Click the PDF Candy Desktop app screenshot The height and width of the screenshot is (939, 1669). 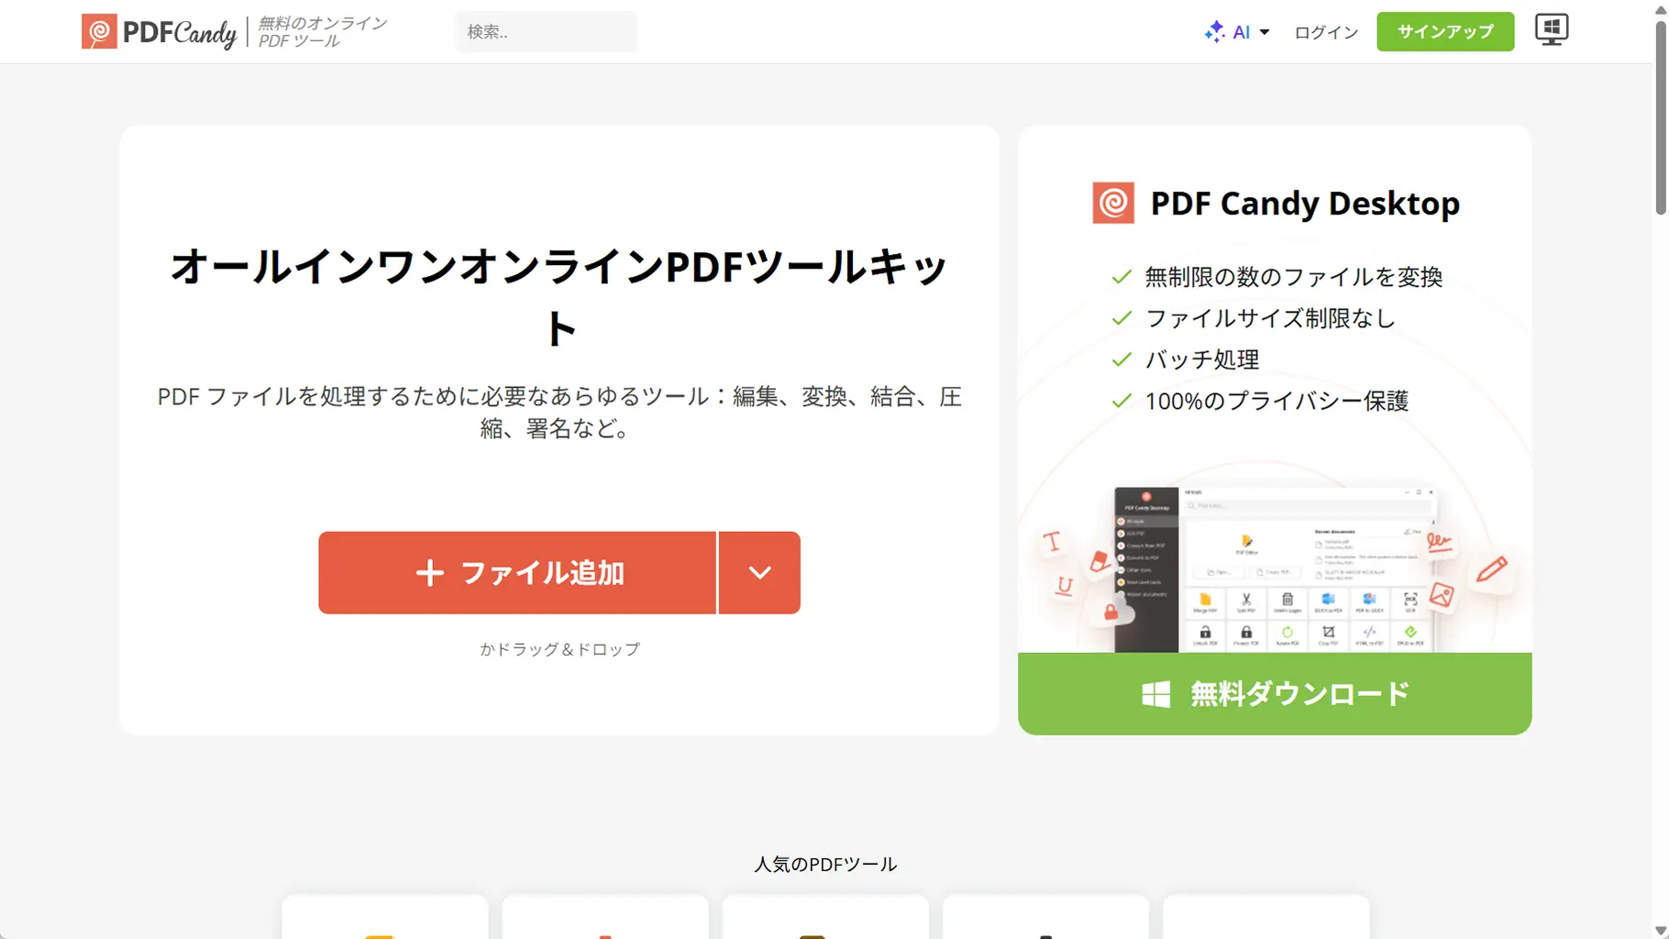(1275, 569)
